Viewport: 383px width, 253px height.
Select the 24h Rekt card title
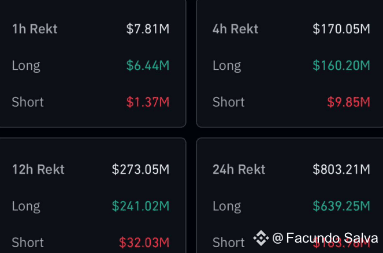(x=239, y=169)
